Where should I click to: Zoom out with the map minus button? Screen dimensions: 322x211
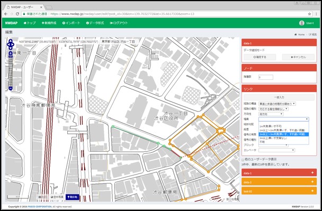[x=11, y=88]
